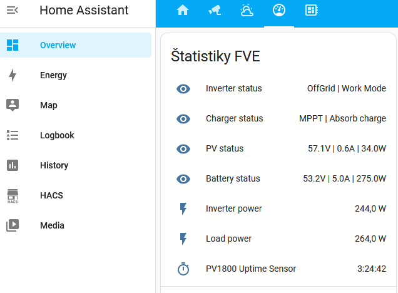Open the home dashboard tab

[183, 11]
